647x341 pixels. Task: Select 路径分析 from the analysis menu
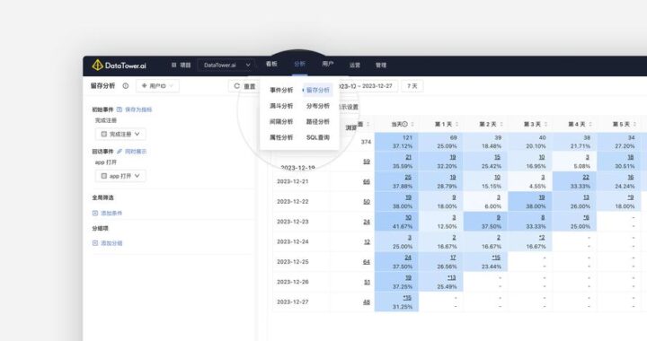coord(318,121)
